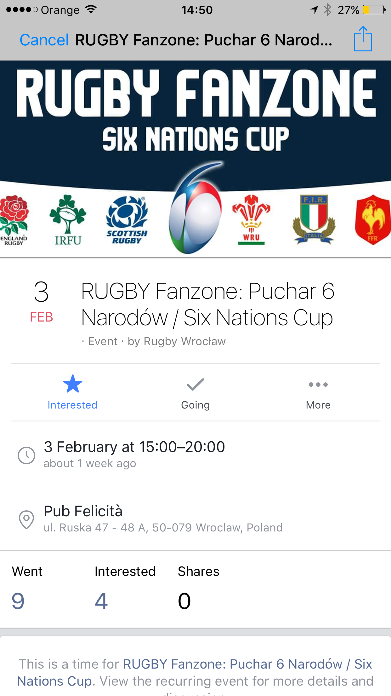This screenshot has height=696, width=391.
Task: Open the More options ellipsis
Action: (318, 385)
